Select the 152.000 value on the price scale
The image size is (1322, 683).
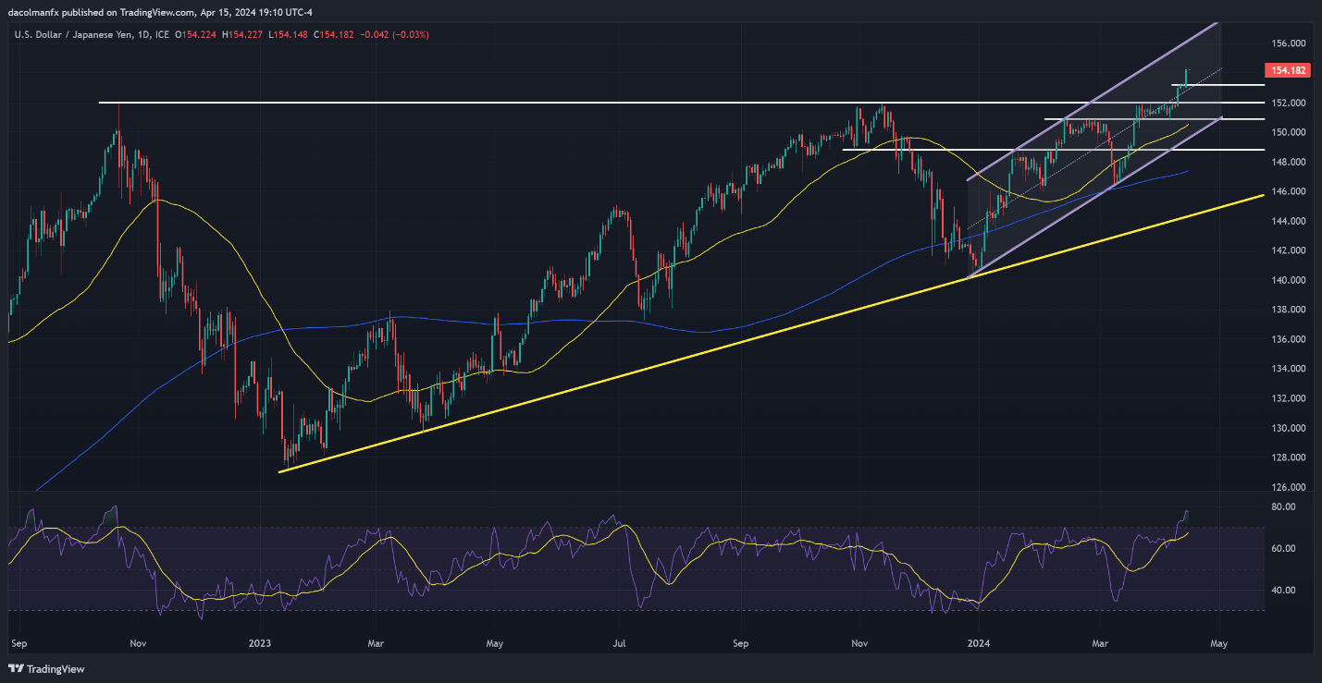1287,103
